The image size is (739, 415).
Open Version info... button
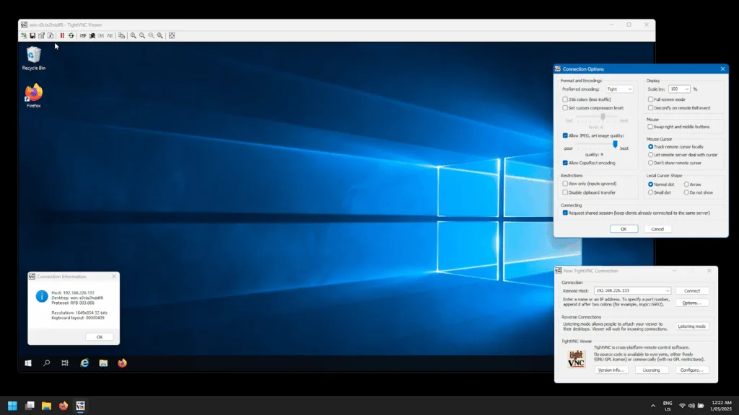point(611,370)
